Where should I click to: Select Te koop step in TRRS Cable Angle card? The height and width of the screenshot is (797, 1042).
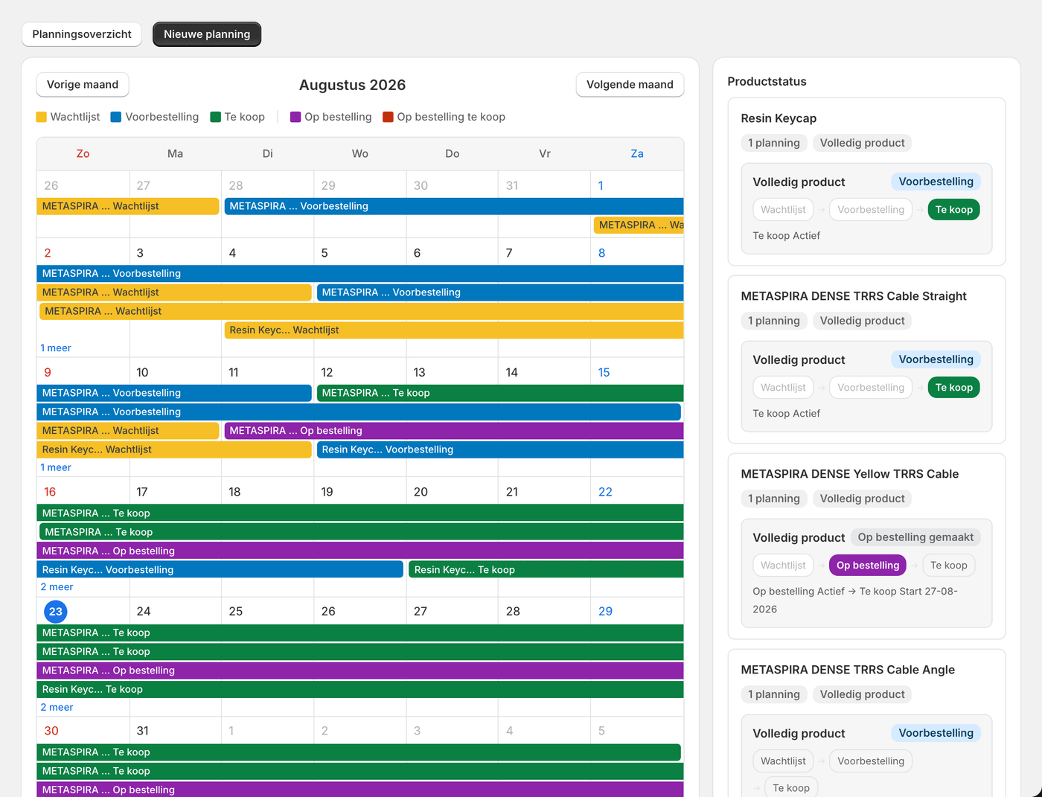point(791,787)
